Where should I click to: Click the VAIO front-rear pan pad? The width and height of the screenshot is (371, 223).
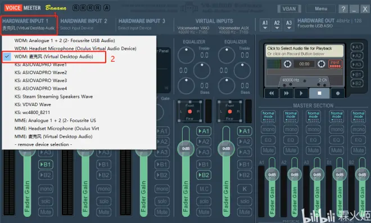(x=190, y=111)
